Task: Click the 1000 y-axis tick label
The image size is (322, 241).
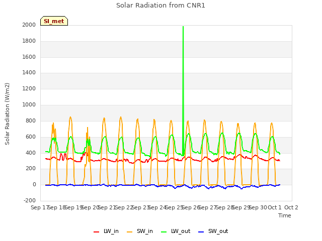Action: [x=29, y=105]
